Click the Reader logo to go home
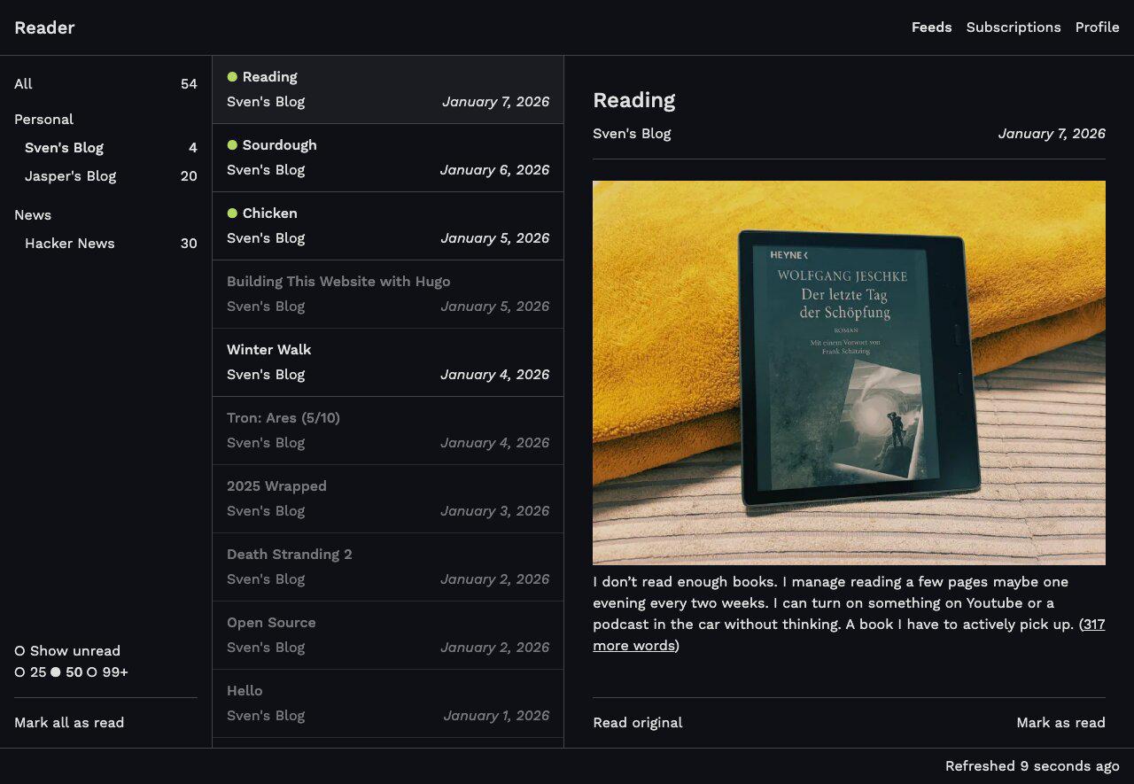The image size is (1134, 784). click(44, 27)
